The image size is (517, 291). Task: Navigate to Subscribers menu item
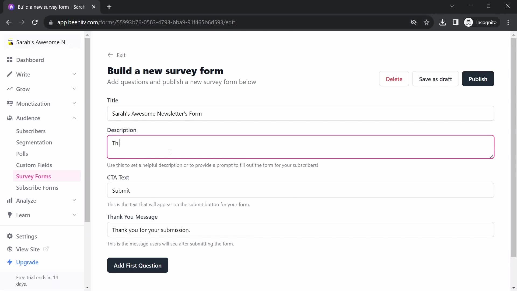pyautogui.click(x=31, y=131)
